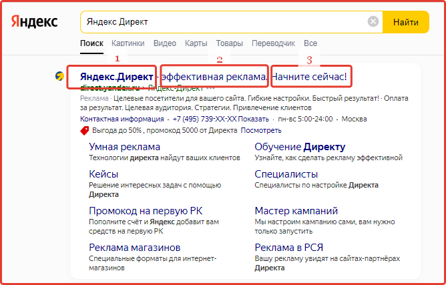Open the Реклама в РСЯ sitelink
This screenshot has height=285, width=446.
[288, 248]
